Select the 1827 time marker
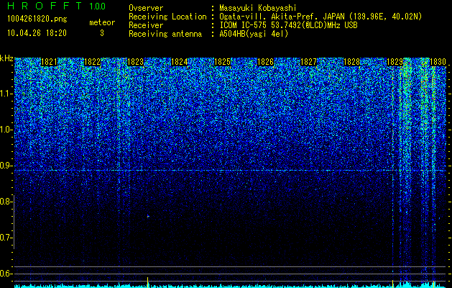452x288 pixels. point(308,62)
